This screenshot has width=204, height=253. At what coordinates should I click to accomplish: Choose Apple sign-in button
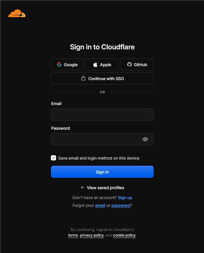point(102,64)
